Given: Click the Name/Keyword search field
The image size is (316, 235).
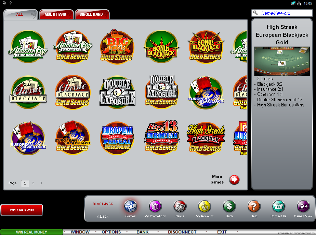Looking at the screenshot, I should (282, 13).
